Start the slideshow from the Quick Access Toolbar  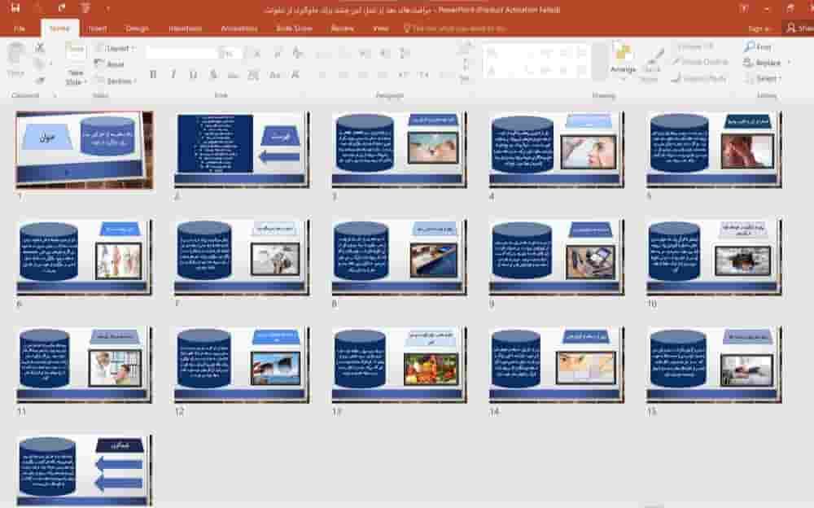[85, 8]
